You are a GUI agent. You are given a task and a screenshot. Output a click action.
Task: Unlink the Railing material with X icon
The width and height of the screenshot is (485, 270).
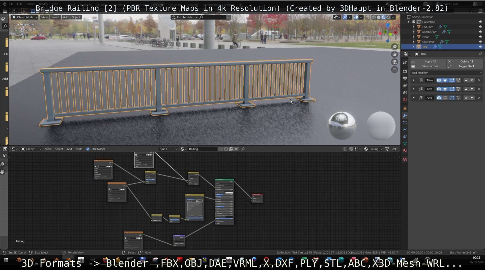point(236,149)
